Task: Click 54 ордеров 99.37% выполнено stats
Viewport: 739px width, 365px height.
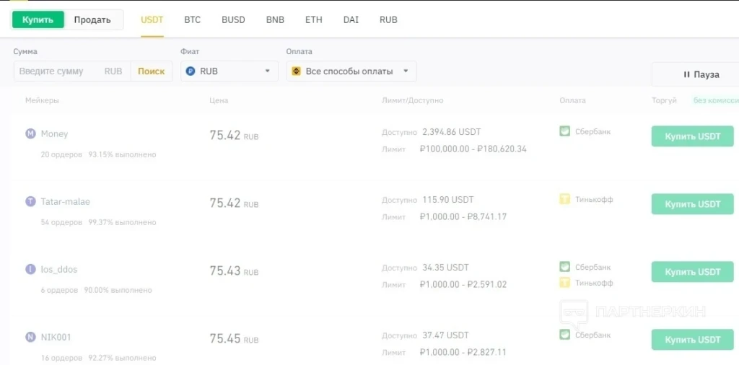Action: point(98,222)
